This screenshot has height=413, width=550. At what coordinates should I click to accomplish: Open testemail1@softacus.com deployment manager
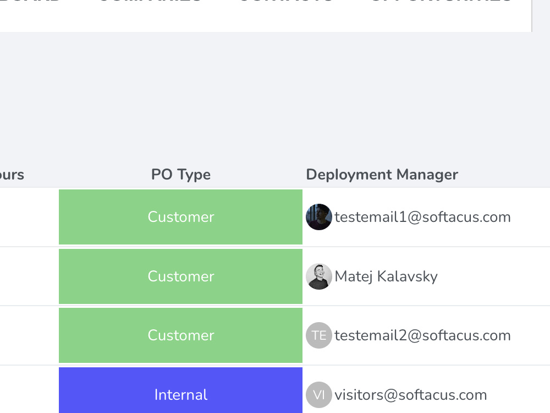(422, 217)
